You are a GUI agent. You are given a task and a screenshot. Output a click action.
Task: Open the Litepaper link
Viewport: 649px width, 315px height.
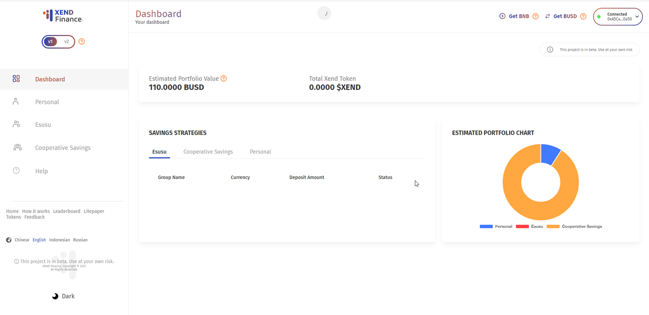[x=94, y=211]
